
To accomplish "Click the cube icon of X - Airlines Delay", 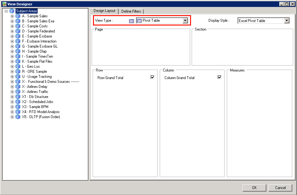I will pos(18,87).
